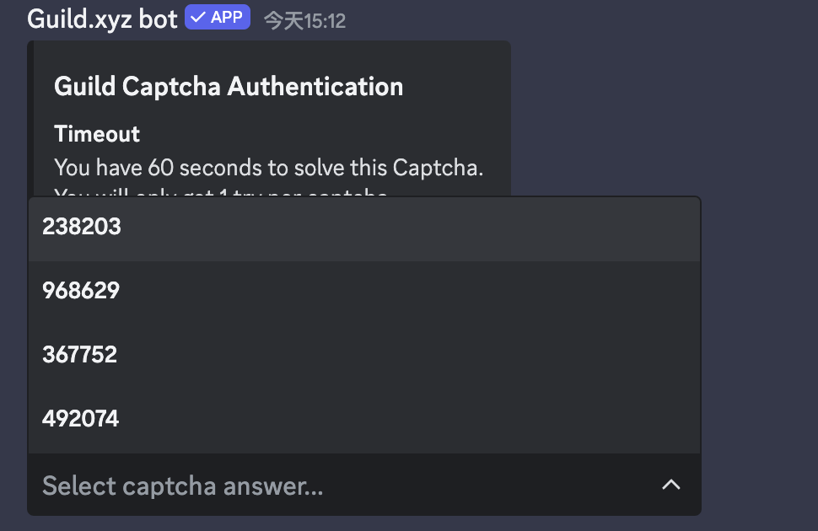
Task: Collapse the captcha dropdown with the chevron
Action: coord(670,485)
